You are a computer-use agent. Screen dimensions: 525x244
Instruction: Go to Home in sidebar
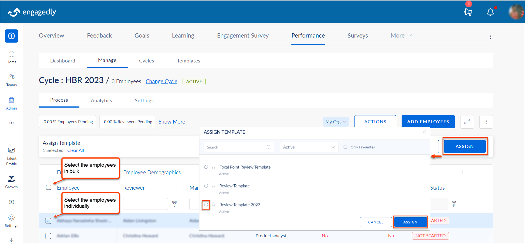11,57
